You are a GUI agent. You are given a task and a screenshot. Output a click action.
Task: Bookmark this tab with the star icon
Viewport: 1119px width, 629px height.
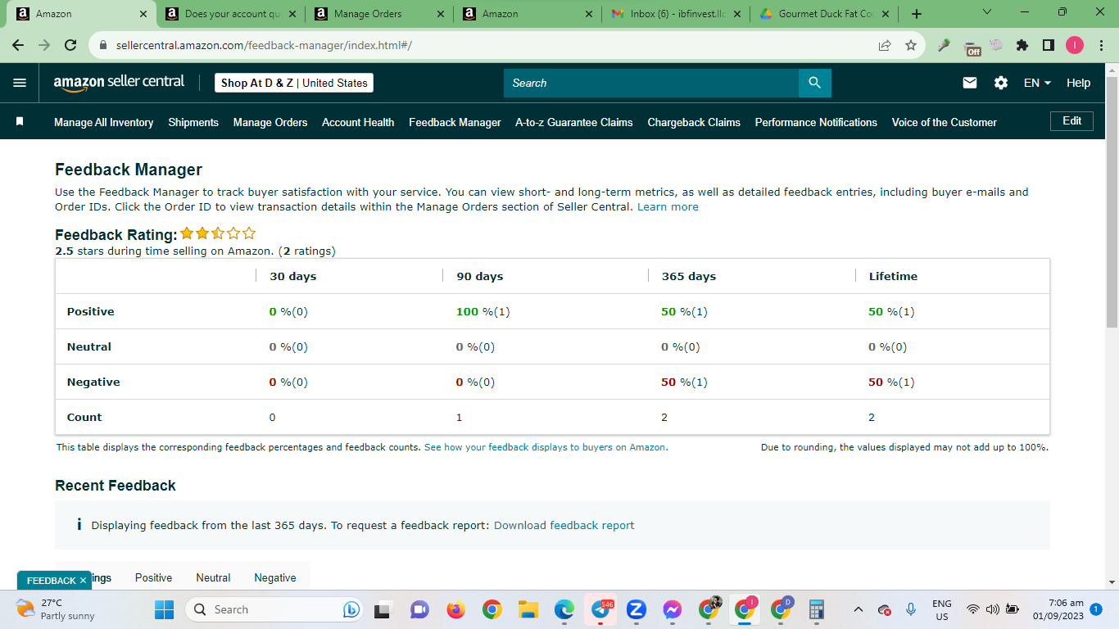(x=910, y=46)
